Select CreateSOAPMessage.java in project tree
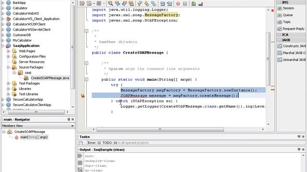 pos(50,78)
